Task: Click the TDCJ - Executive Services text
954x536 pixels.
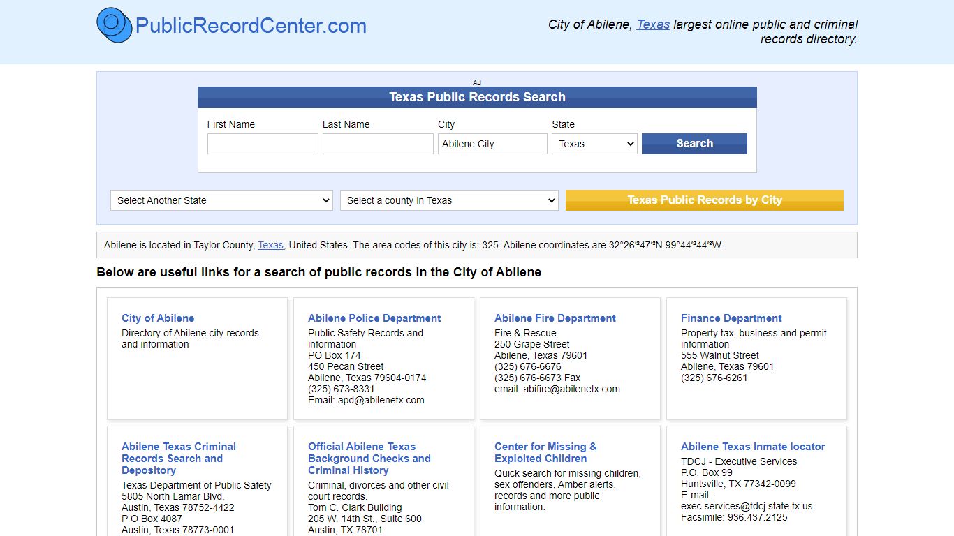Action: tap(739, 461)
